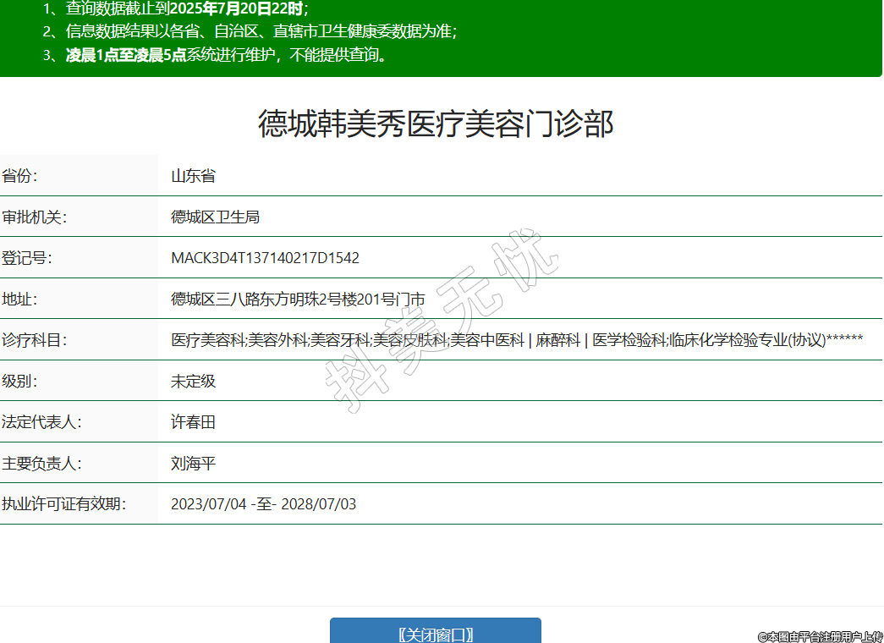Click main responsible person name 刘海平
884x643 pixels.
point(193,464)
